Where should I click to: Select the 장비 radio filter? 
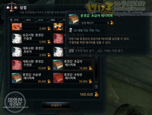24,20
